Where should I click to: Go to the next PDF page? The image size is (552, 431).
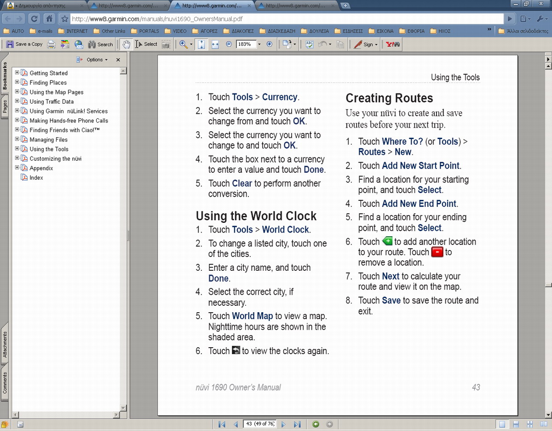pos(283,424)
